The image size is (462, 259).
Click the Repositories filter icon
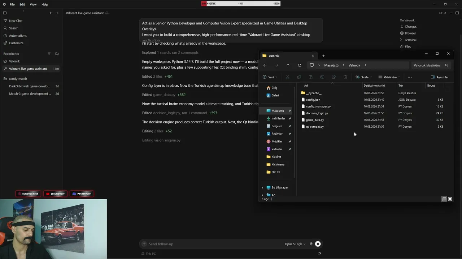point(49,54)
